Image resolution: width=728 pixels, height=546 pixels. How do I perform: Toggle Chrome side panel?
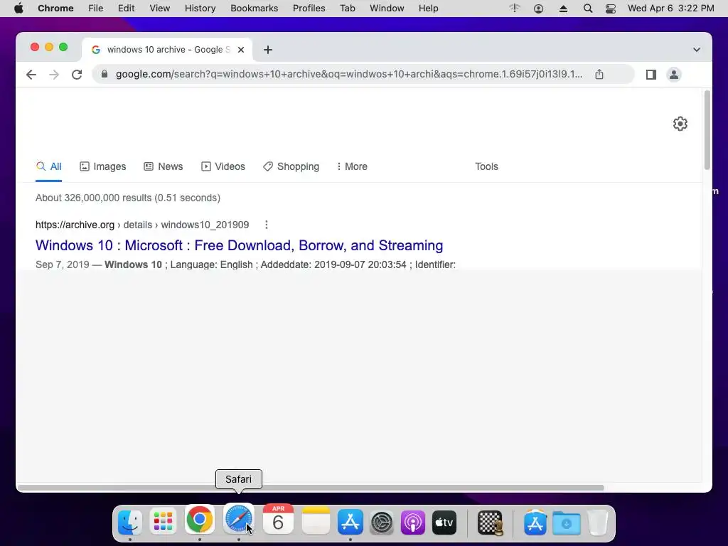(x=651, y=74)
